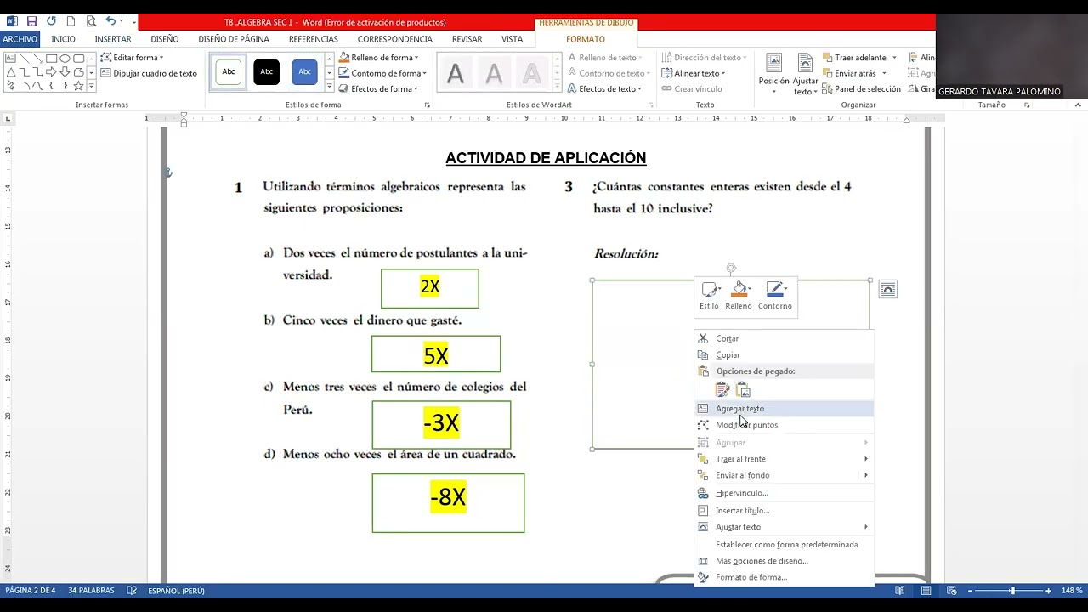Click the Dibujar cuadro de texto tool

149,73
